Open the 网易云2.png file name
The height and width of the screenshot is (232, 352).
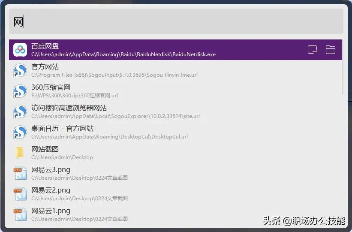(51, 190)
